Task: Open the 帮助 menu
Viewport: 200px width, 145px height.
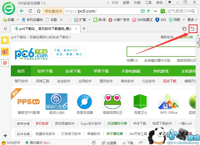Action: coord(160,3)
